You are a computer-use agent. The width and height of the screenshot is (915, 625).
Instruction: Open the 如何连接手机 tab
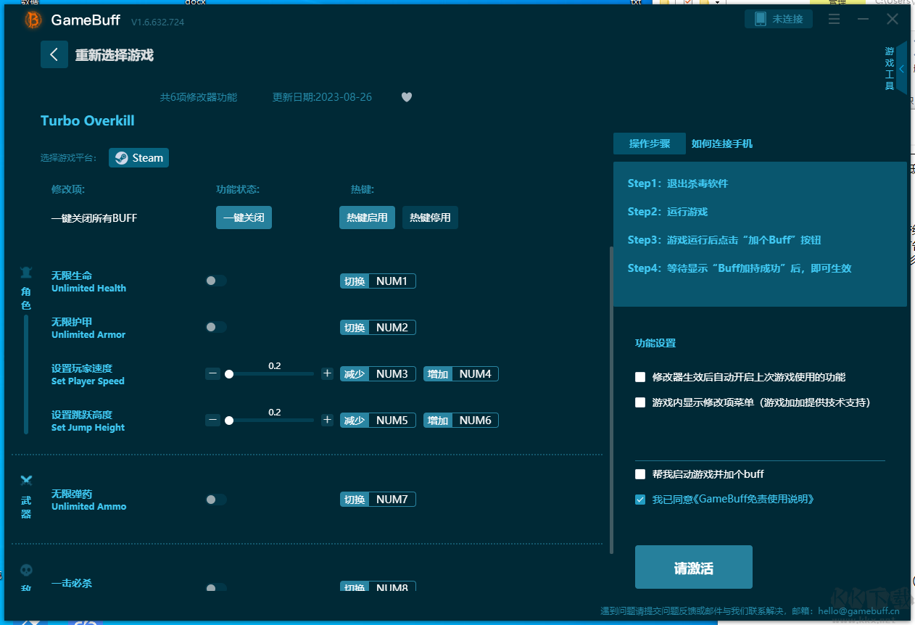pos(722,144)
